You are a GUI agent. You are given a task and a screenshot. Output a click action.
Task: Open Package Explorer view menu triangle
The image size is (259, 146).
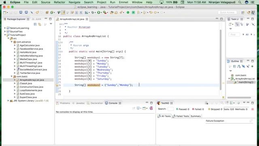tap(51, 24)
